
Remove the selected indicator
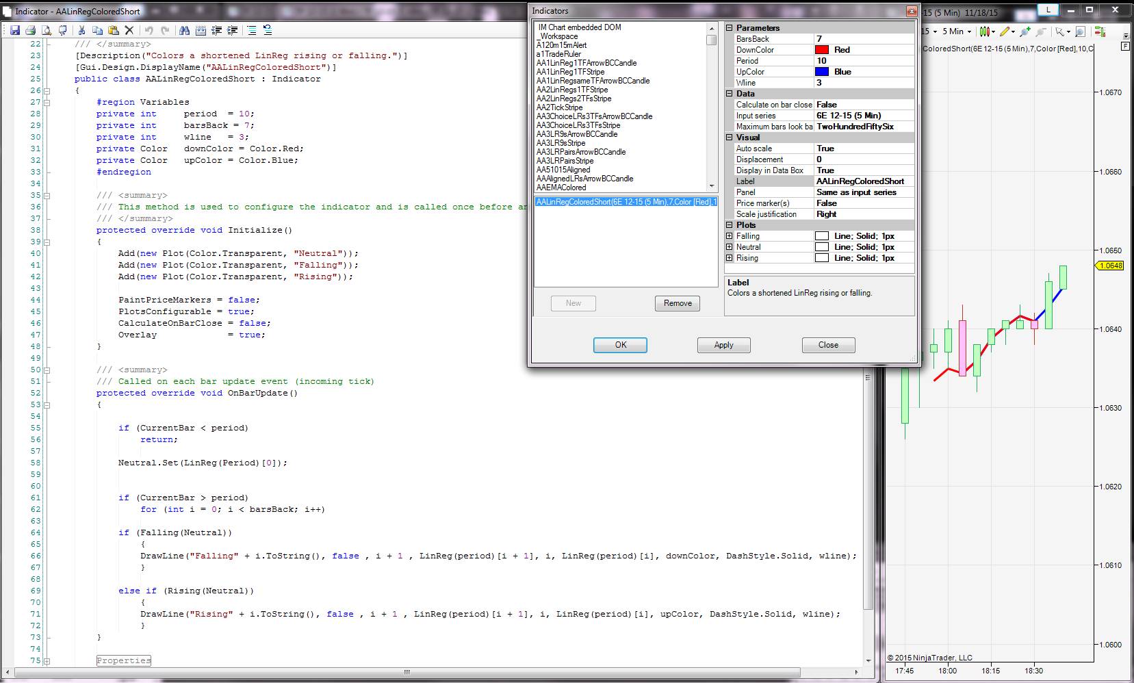coord(678,303)
